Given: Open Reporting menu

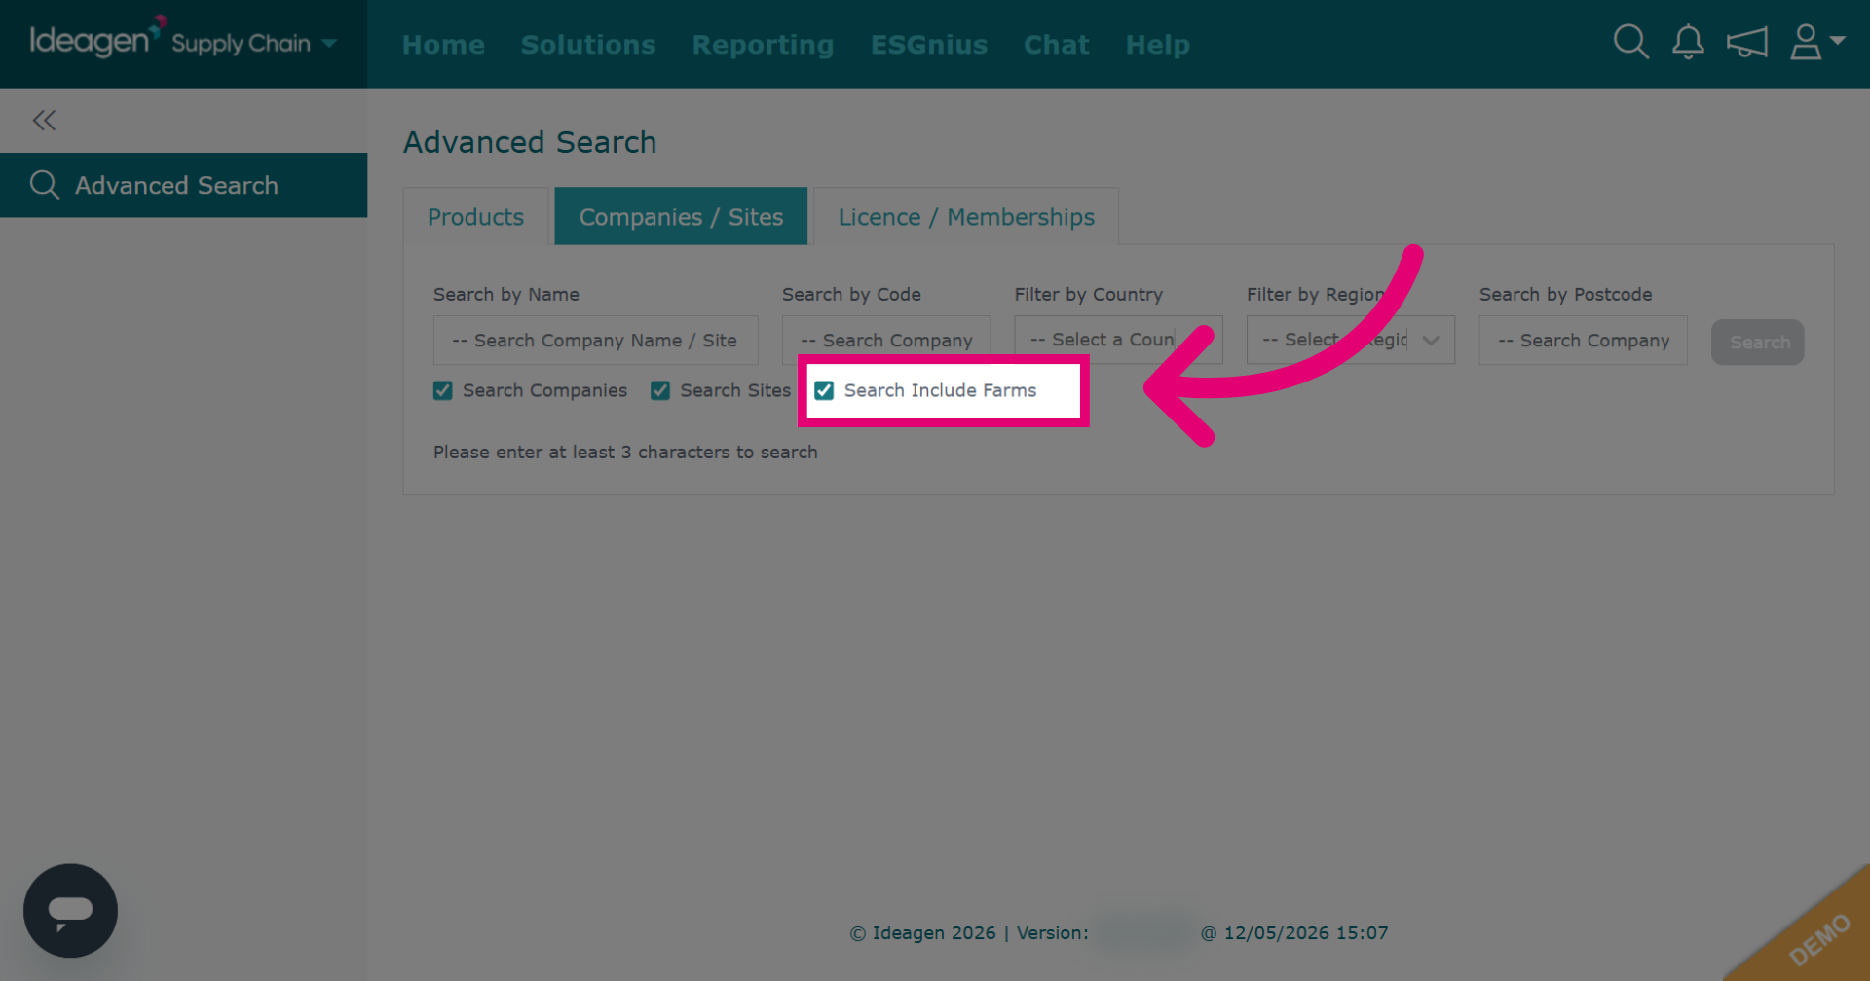Looking at the screenshot, I should (x=763, y=45).
